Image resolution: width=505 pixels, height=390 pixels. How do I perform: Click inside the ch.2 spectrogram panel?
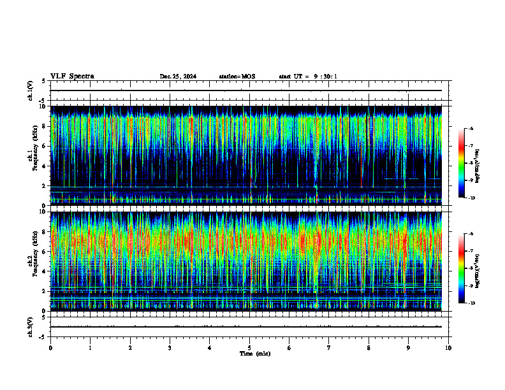(246, 261)
